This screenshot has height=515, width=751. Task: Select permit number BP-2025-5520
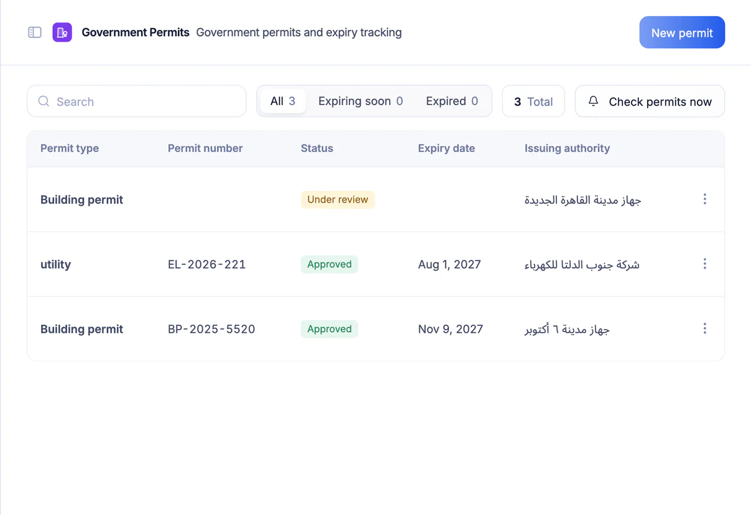pyautogui.click(x=211, y=329)
